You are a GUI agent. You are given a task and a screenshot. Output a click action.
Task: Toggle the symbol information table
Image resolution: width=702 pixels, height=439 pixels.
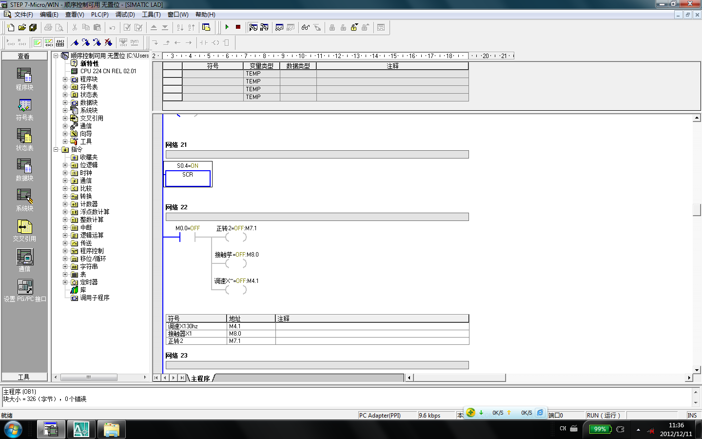[x=60, y=42]
